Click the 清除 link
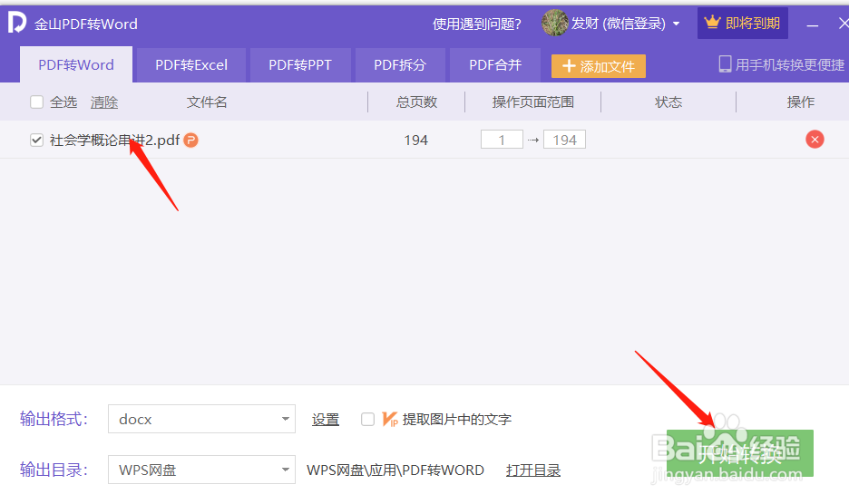 click(x=104, y=102)
